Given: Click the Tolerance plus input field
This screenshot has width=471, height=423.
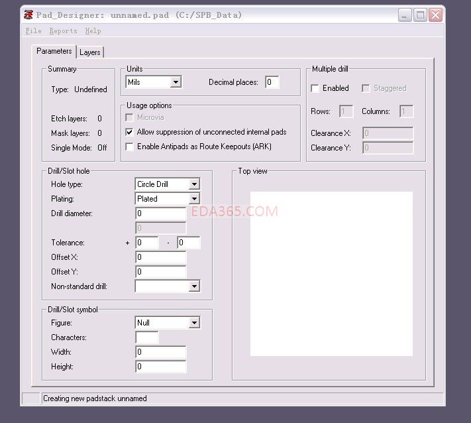Looking at the screenshot, I should click(x=147, y=243).
